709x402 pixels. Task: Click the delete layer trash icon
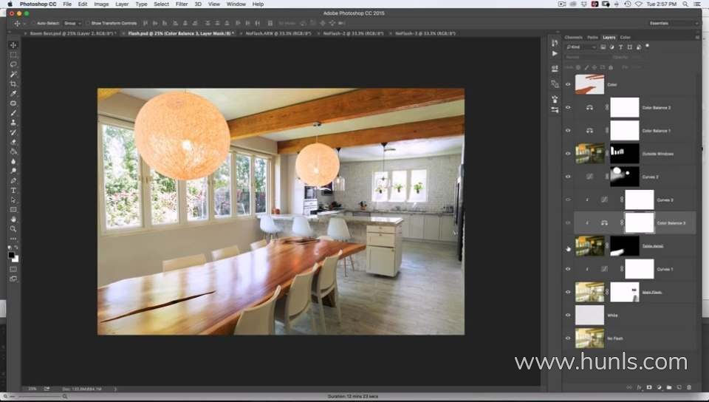(x=689, y=387)
